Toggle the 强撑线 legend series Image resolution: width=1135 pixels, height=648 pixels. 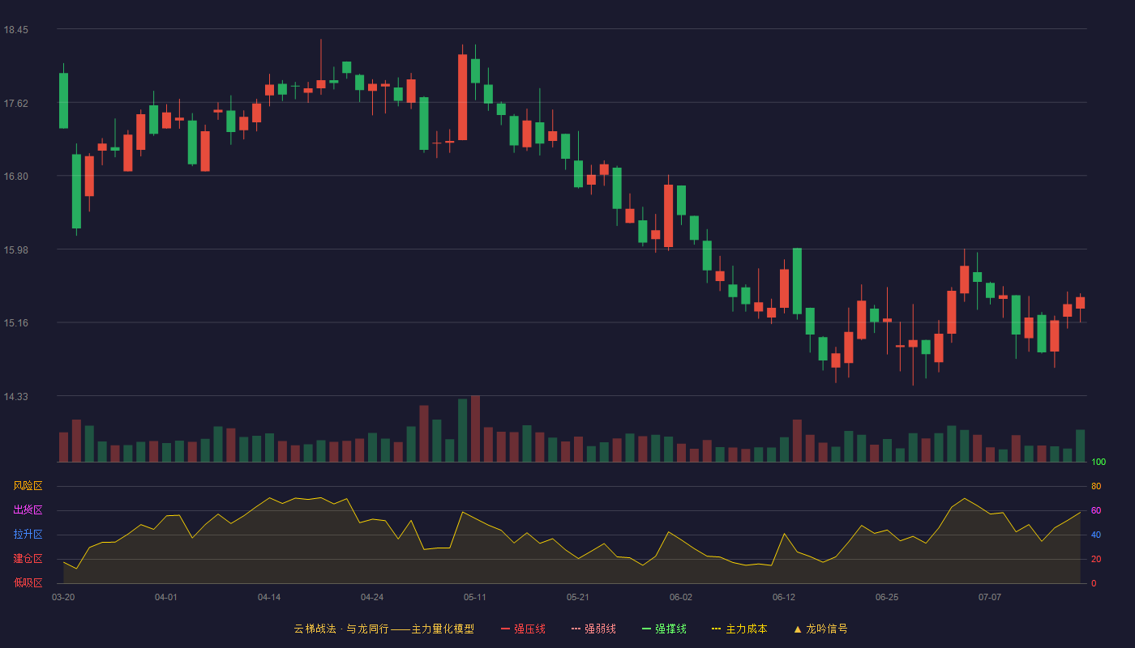point(664,629)
